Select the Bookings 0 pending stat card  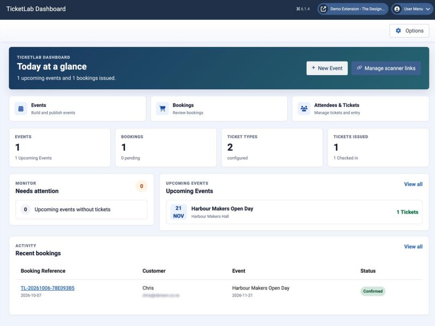pos(166,147)
